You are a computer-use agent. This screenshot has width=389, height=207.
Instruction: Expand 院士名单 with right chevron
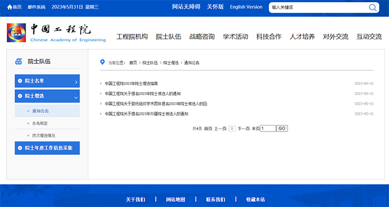[x=76, y=82]
